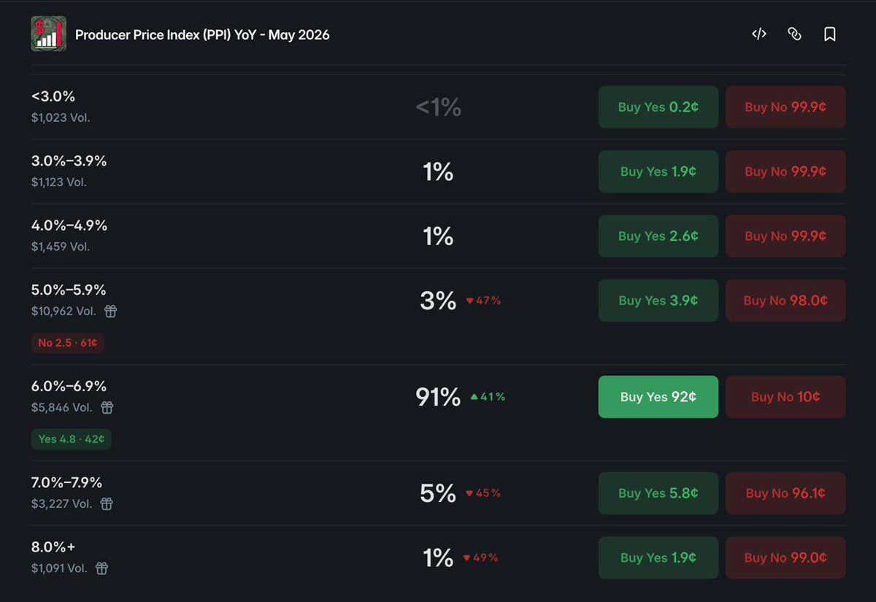Screen dimensions: 876x602
Task: Buy No 99.0¢ on 8.0%+ outcome
Action: [785, 557]
